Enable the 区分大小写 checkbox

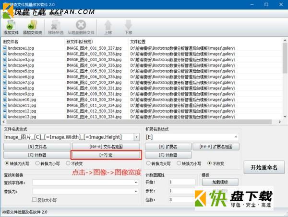34,200
